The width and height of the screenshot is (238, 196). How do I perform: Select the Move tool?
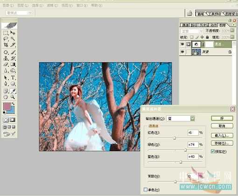coord(13,33)
